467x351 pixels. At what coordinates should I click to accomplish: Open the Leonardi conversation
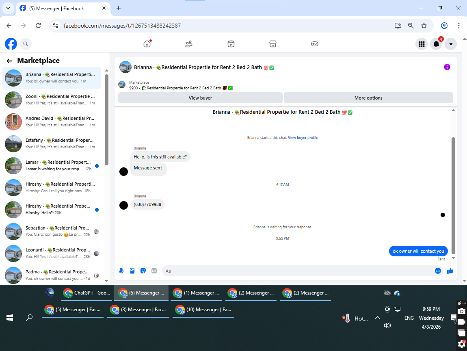point(52,253)
